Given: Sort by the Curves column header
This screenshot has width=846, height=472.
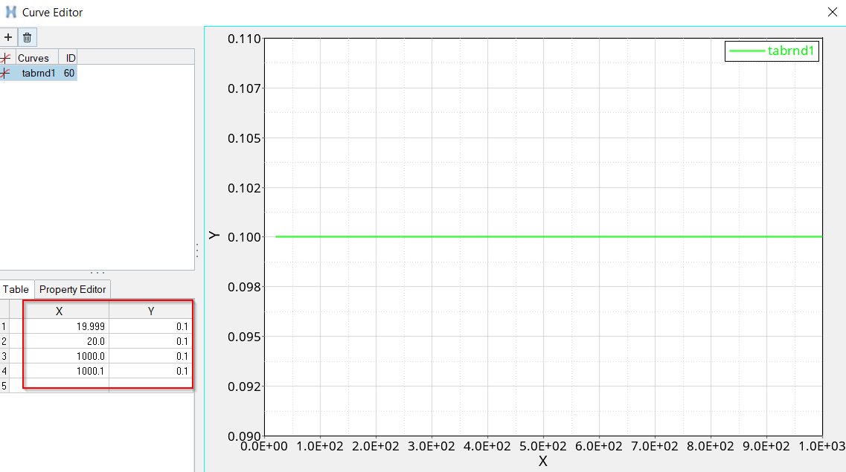Looking at the screenshot, I should point(33,58).
